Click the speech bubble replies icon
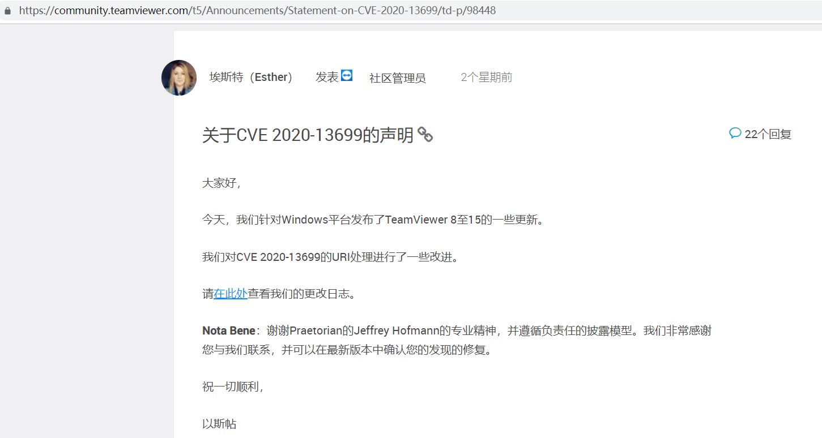This screenshot has height=438, width=822. pyautogui.click(x=735, y=134)
